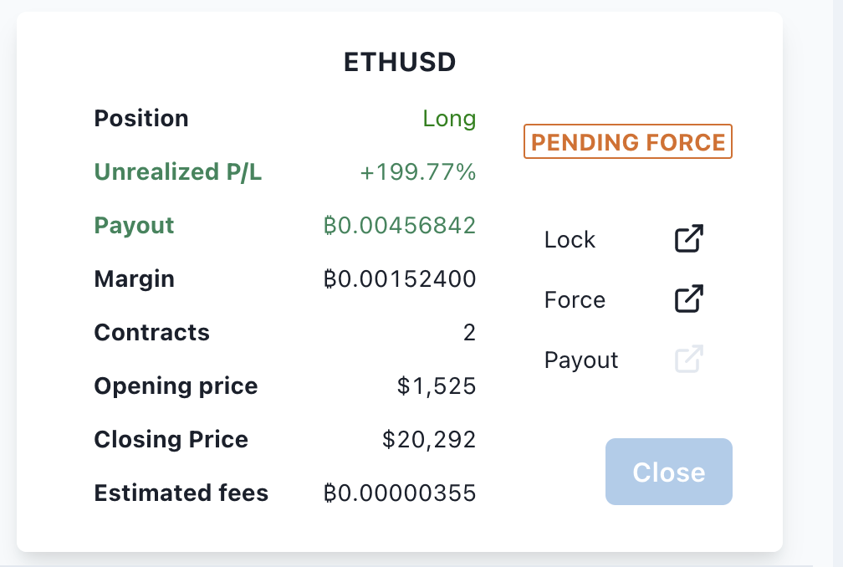
Task: Click the disabled Payout external link icon
Action: pyautogui.click(x=687, y=359)
